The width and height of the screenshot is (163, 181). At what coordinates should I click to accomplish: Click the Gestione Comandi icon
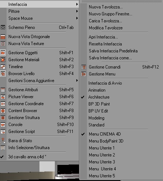point(84,67)
